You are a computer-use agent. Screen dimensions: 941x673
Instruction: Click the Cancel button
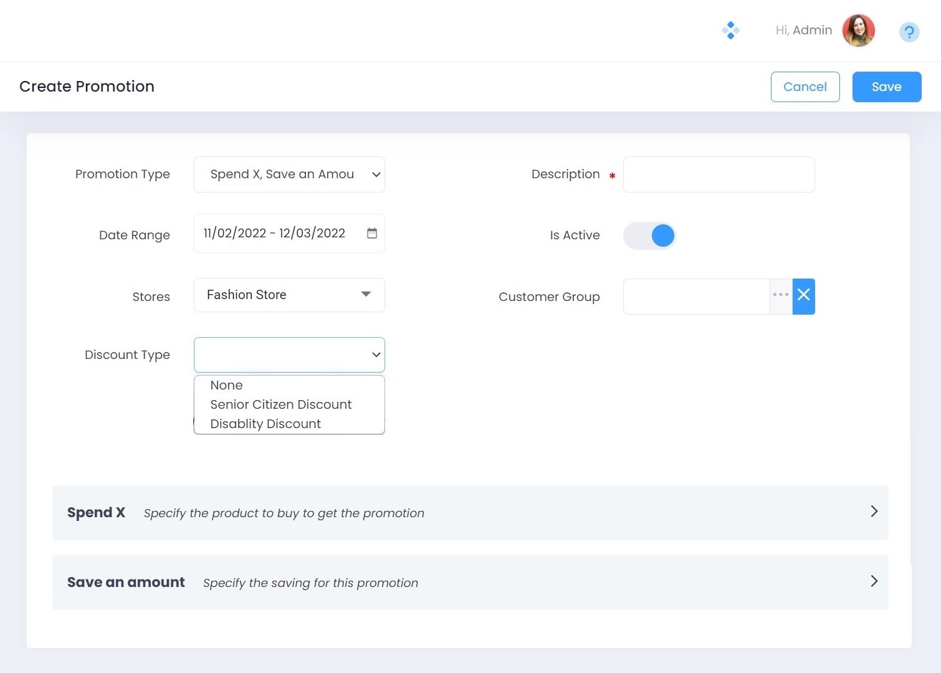tap(805, 87)
